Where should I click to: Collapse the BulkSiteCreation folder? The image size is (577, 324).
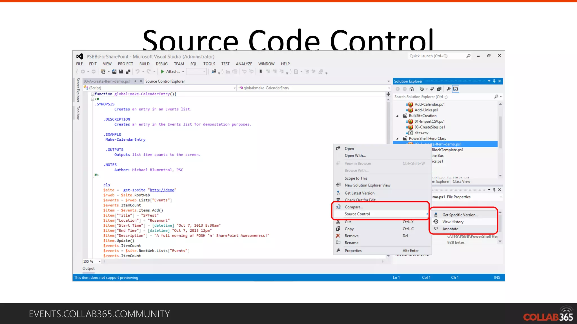pyautogui.click(x=398, y=116)
